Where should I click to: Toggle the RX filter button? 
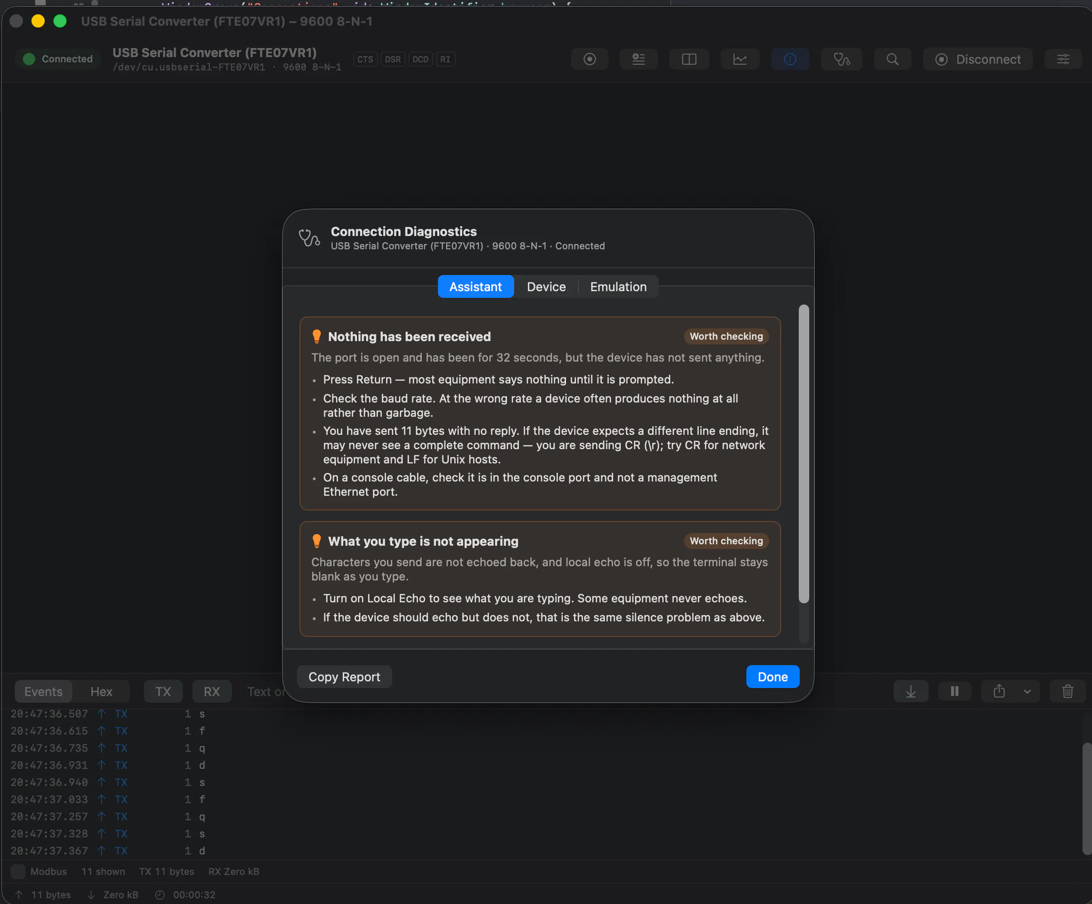(x=212, y=691)
